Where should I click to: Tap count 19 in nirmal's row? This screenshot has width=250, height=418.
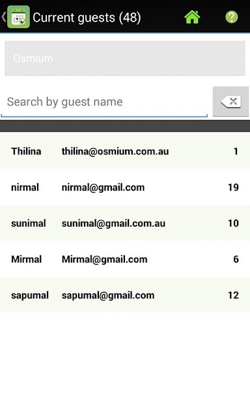point(233,187)
